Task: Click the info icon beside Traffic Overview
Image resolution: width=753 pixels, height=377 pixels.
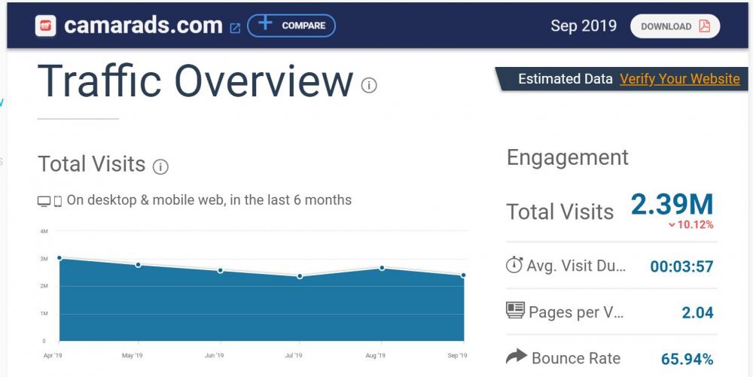Action: (x=369, y=85)
